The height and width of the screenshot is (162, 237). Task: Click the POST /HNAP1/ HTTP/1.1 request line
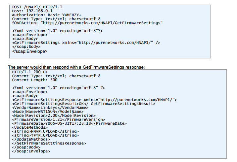click(37, 7)
